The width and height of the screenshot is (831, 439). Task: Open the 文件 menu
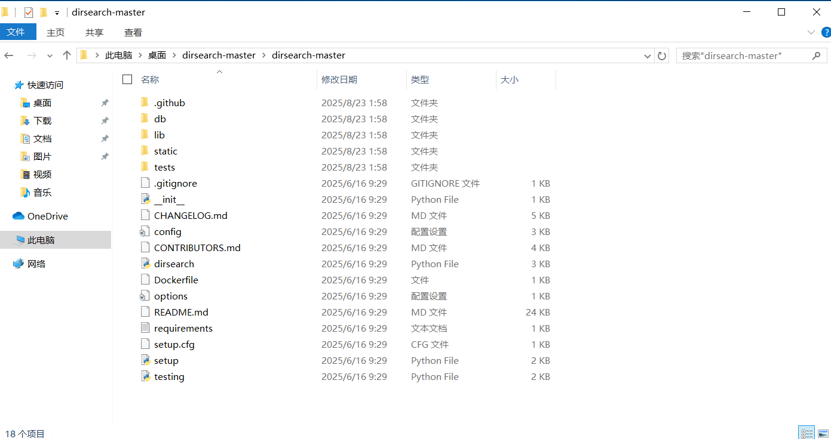tap(17, 32)
